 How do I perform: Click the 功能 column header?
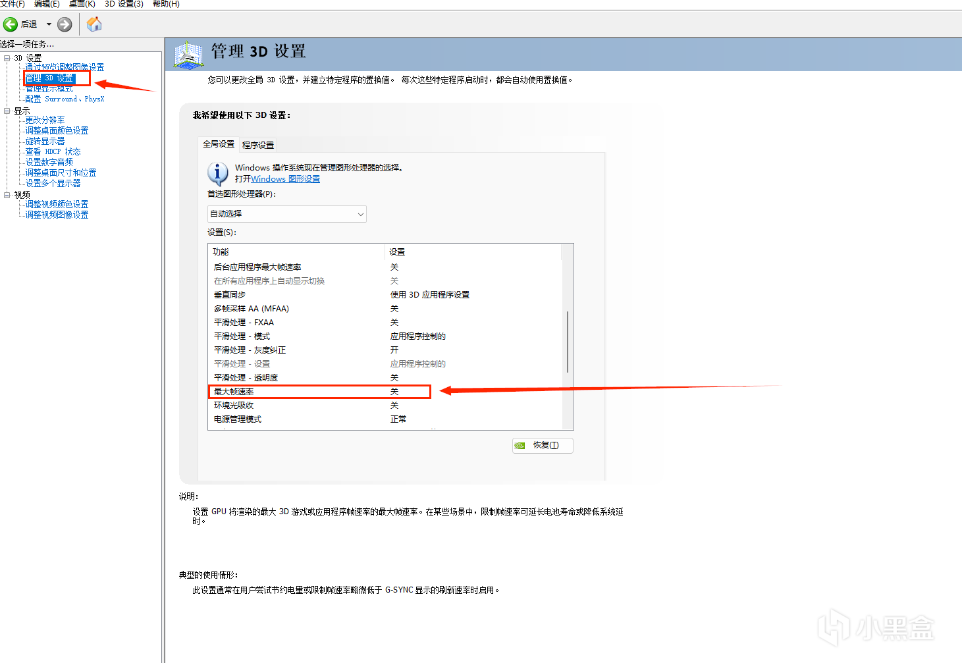click(296, 252)
